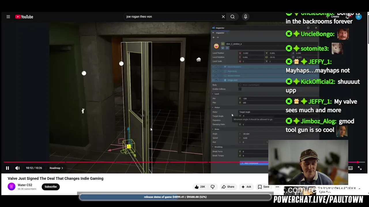Enter fullscreen mode

click(x=360, y=168)
